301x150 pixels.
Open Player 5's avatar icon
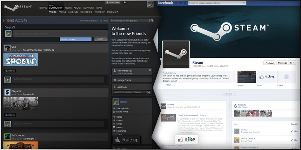7,92
